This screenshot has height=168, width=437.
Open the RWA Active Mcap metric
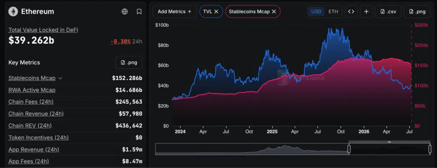click(32, 90)
